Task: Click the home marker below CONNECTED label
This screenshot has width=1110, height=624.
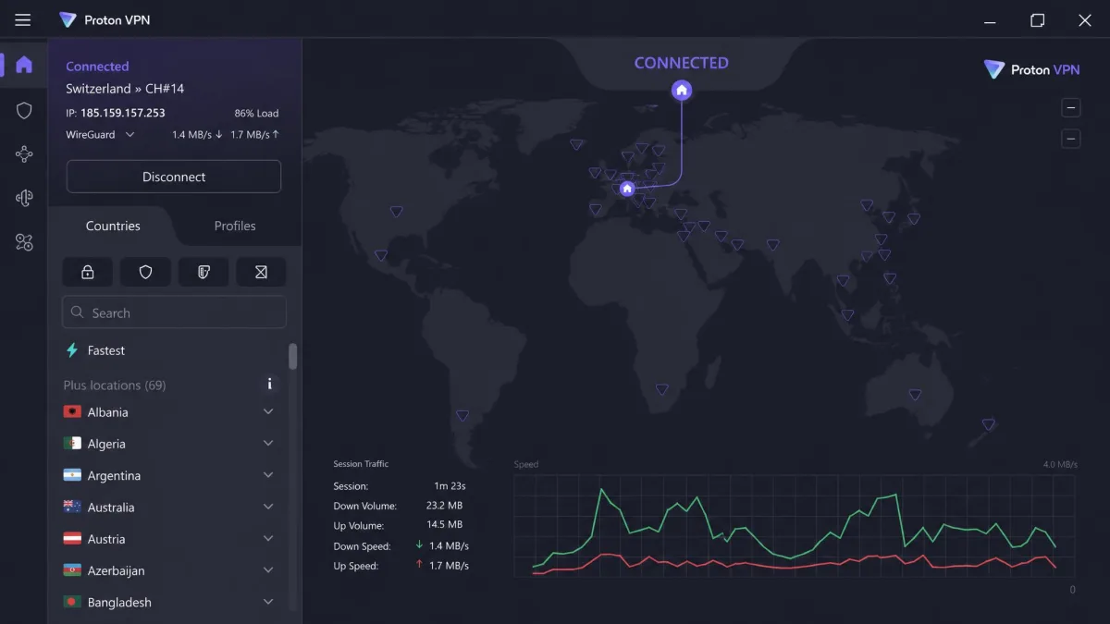Action: click(682, 91)
